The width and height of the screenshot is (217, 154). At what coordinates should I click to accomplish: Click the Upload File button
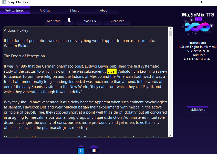(89, 21)
